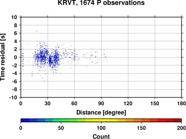Click the x-axis tick label 120
Image resolution: width=186 pixels, height=139 pixels.
[x=128, y=103]
